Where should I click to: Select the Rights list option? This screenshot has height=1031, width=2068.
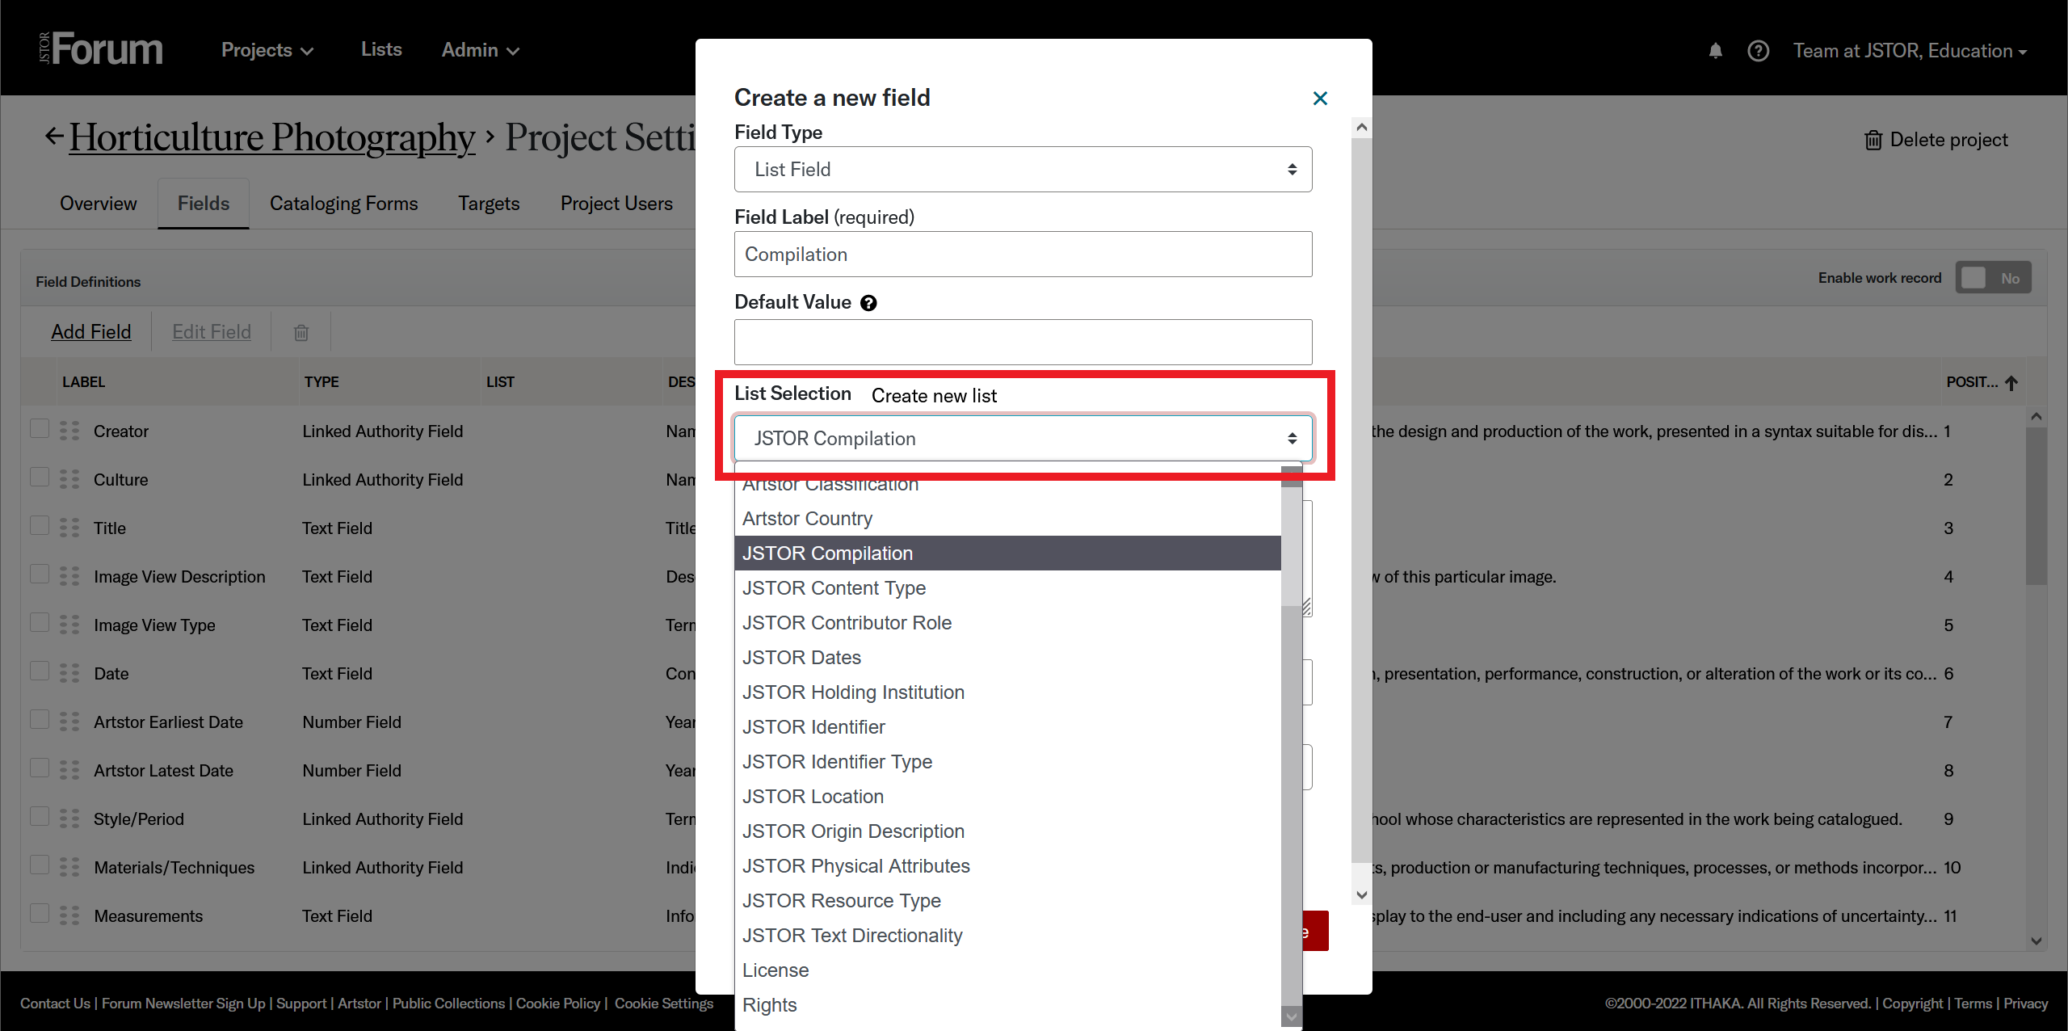point(1007,1005)
